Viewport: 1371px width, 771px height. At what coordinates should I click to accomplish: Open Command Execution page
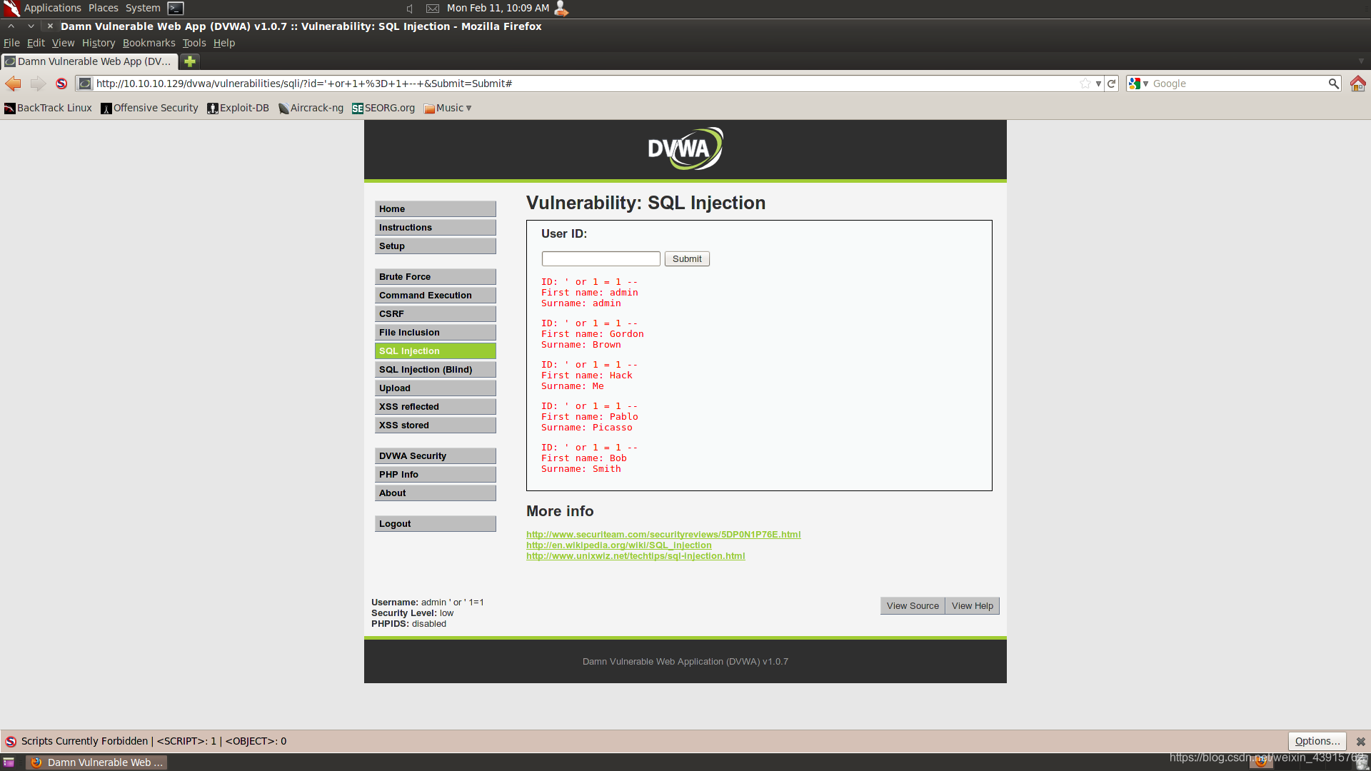pyautogui.click(x=436, y=296)
